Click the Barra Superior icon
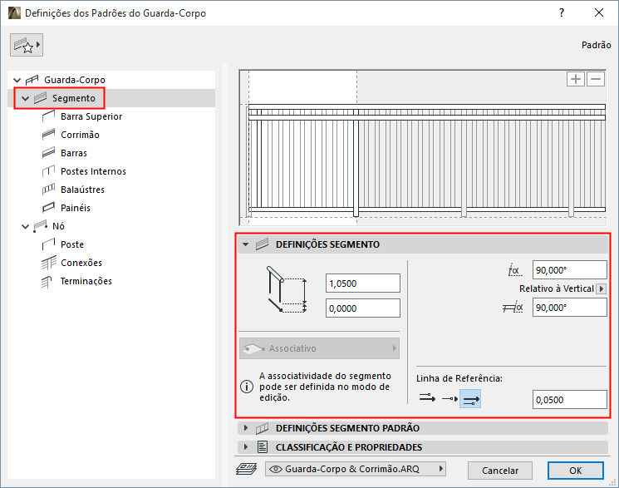619x488 pixels. pos(48,116)
